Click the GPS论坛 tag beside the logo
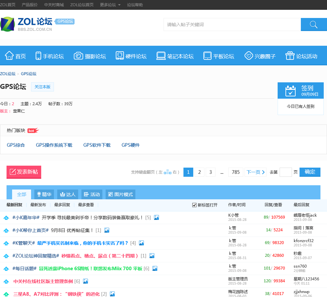 65,21
